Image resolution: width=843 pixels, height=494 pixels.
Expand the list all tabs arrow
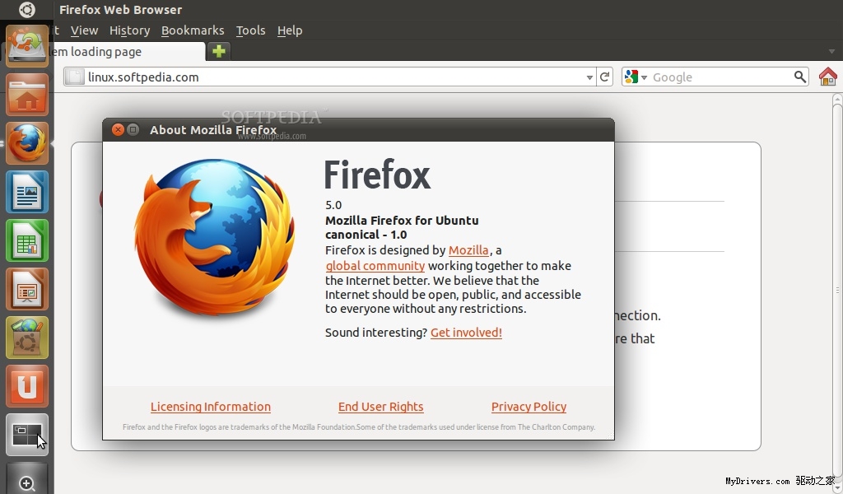831,52
